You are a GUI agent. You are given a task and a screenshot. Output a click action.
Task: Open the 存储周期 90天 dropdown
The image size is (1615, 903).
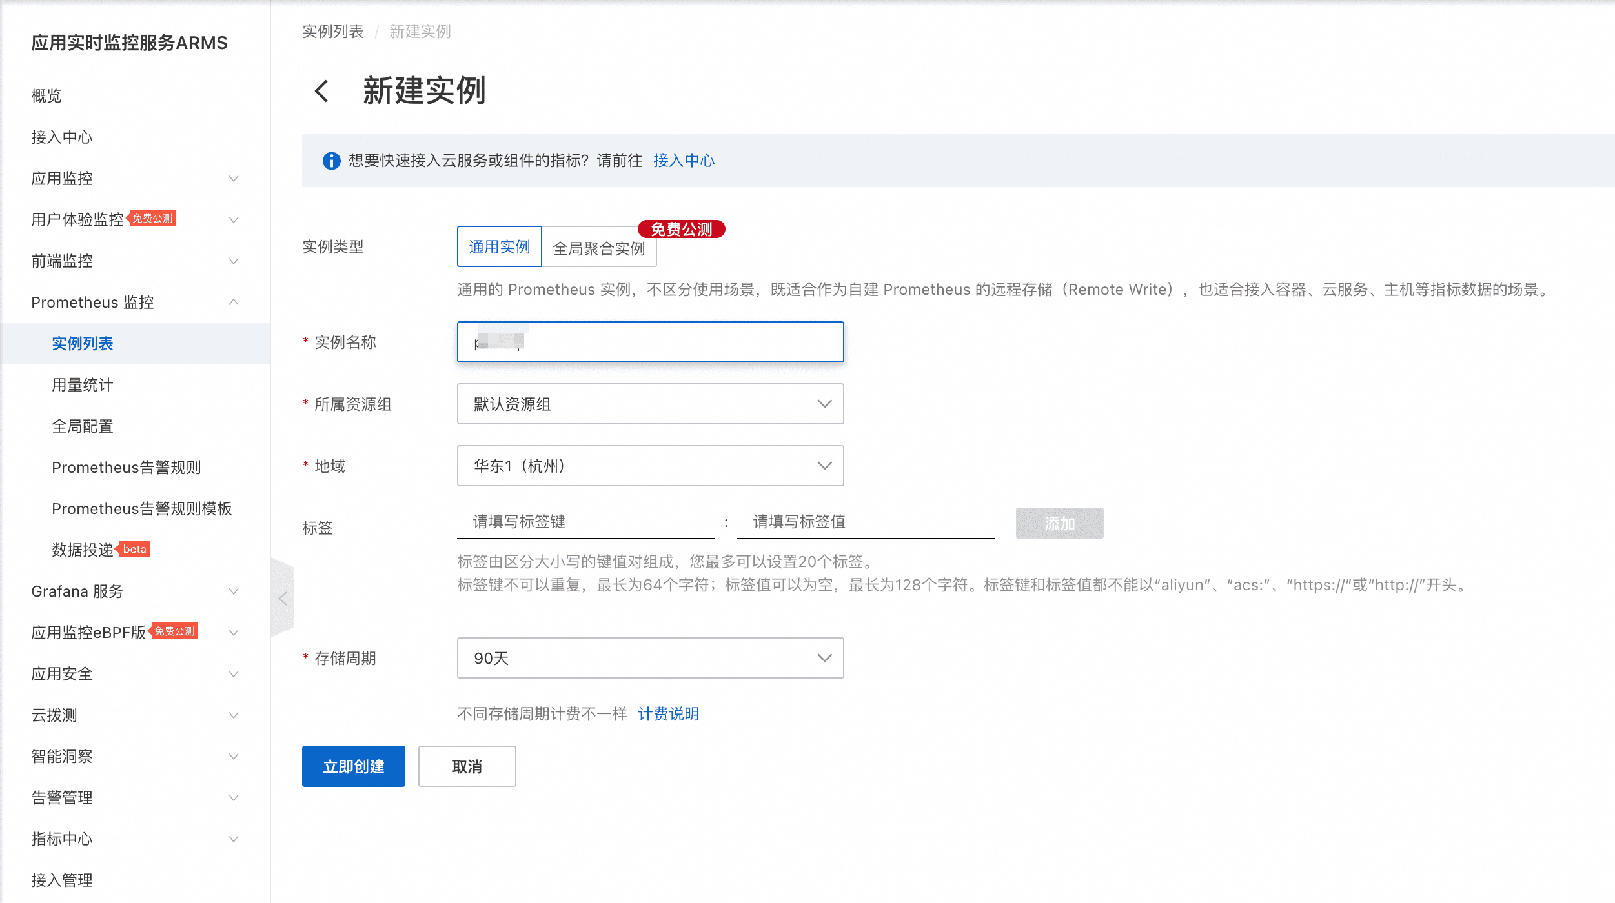(650, 658)
